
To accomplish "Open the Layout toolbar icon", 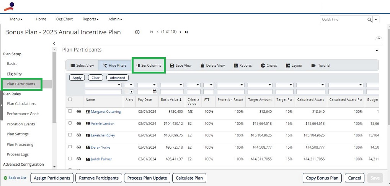I will (x=288, y=66).
